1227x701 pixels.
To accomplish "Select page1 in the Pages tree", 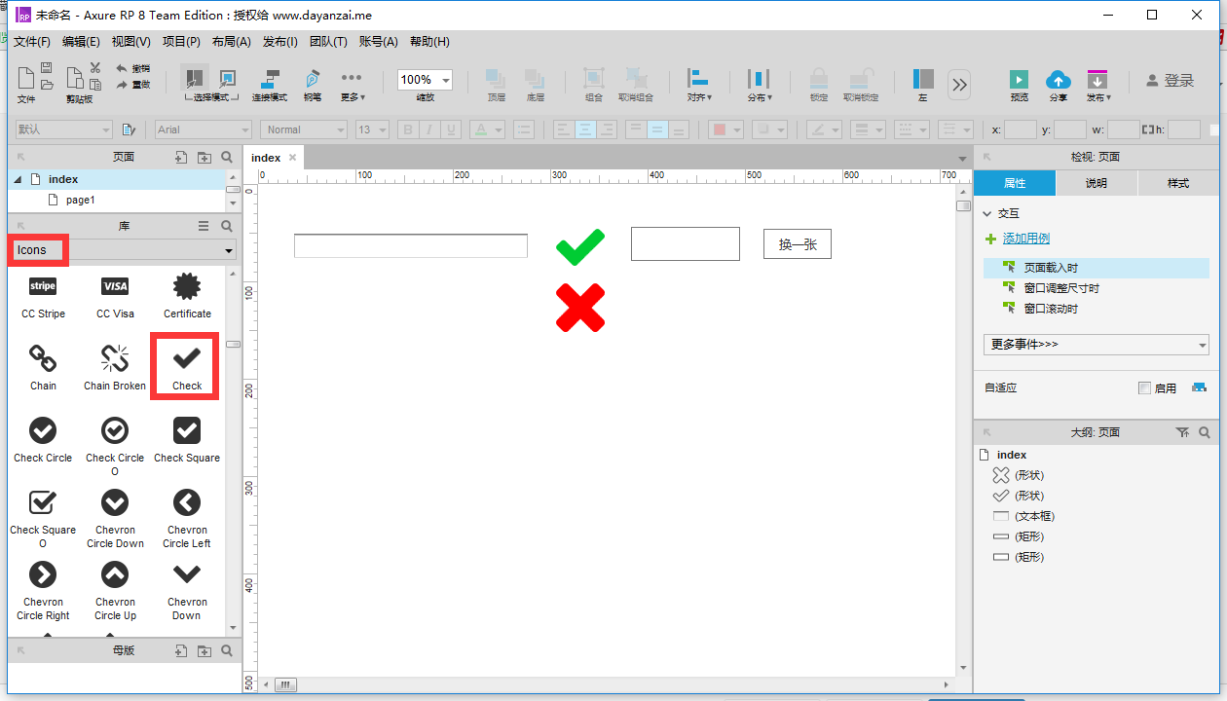I will click(80, 200).
